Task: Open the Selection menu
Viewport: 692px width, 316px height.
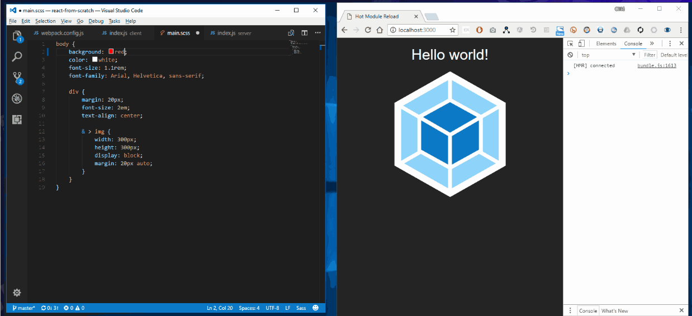Action: [x=45, y=21]
